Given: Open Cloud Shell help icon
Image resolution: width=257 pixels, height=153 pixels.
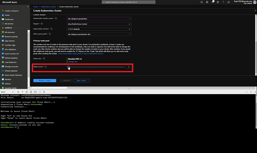Looking at the screenshot, I should [x=23, y=92].
